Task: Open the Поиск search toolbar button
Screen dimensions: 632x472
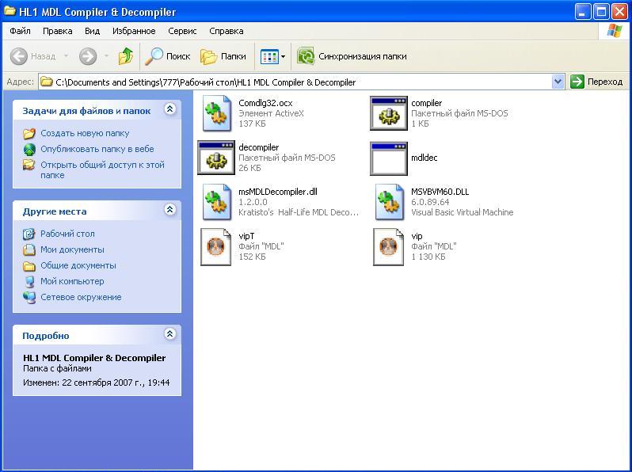Action: click(x=168, y=56)
